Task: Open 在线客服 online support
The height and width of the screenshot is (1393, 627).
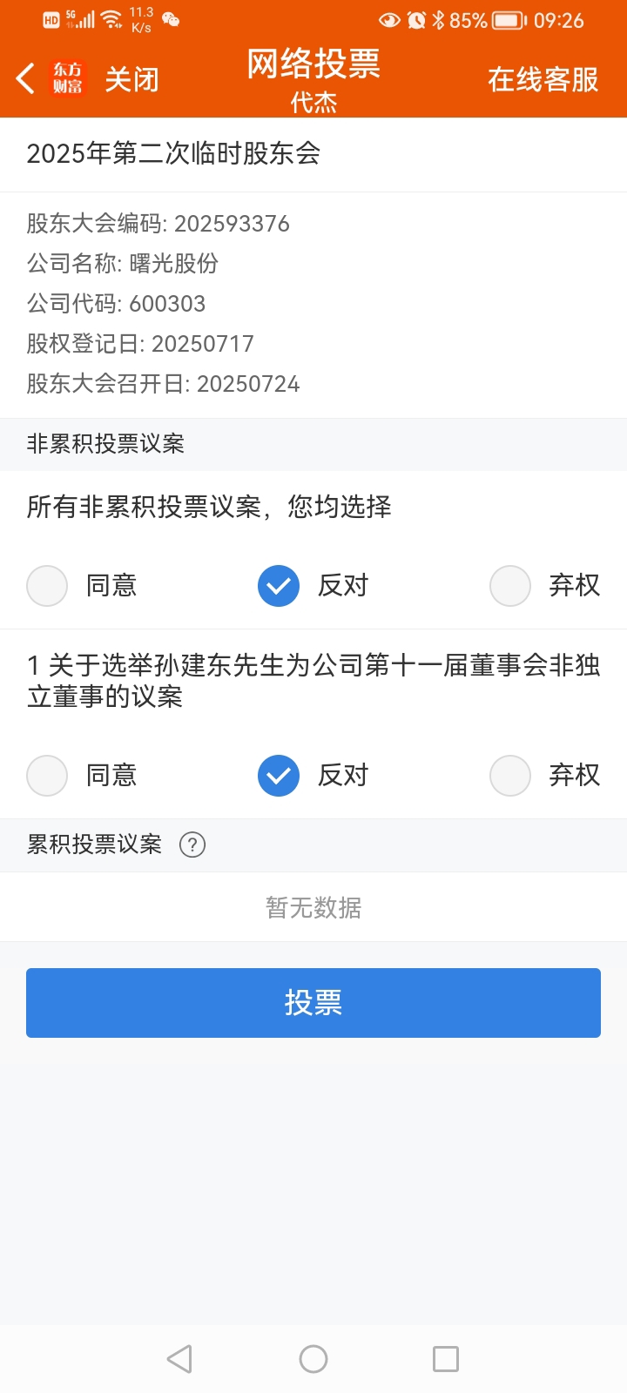Action: [x=543, y=79]
